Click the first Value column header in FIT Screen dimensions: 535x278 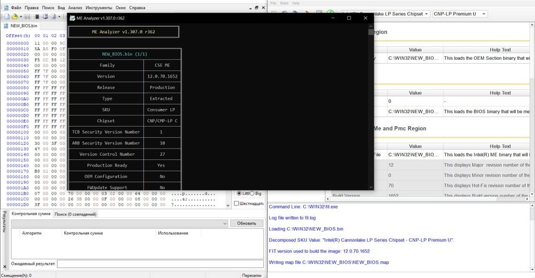(x=415, y=50)
